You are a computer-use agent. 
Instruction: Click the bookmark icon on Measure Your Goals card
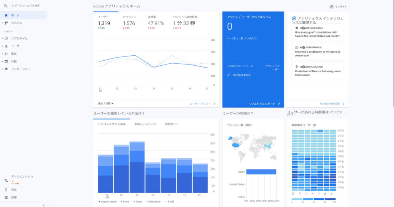(297, 28)
